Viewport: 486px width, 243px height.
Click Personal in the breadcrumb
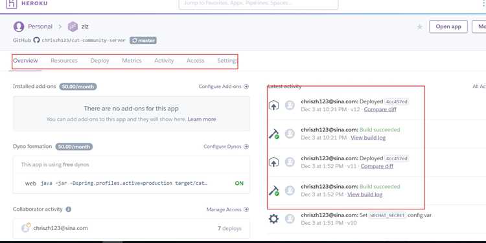point(40,26)
